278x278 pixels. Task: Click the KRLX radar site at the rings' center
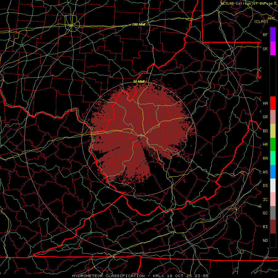tap(139, 139)
